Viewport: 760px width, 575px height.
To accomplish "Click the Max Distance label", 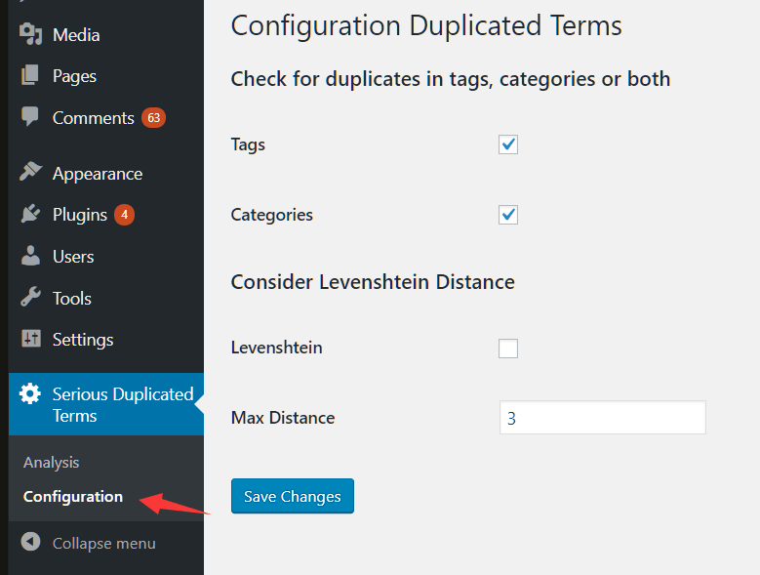I will coord(283,418).
